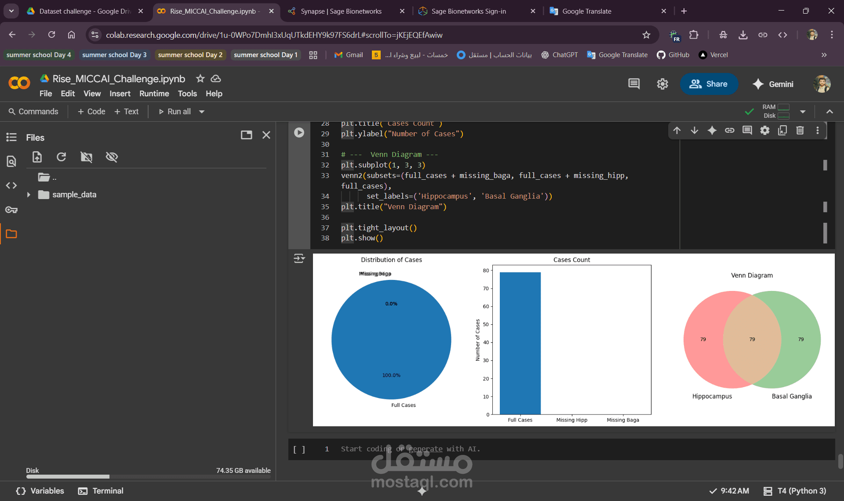
Task: Open the RAM and Disk resources dropdown
Action: pos(803,112)
